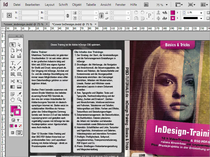The image size is (210, 157).
Task: Select the Direct Selection tool (white arrow)
Action: pyautogui.click(x=19, y=45)
